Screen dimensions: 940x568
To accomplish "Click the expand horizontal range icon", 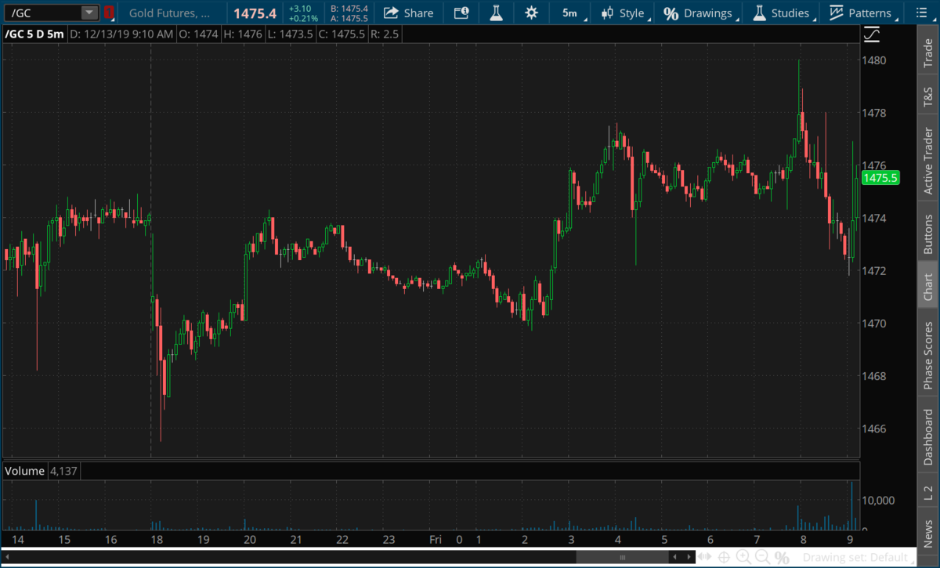I will tap(706, 557).
